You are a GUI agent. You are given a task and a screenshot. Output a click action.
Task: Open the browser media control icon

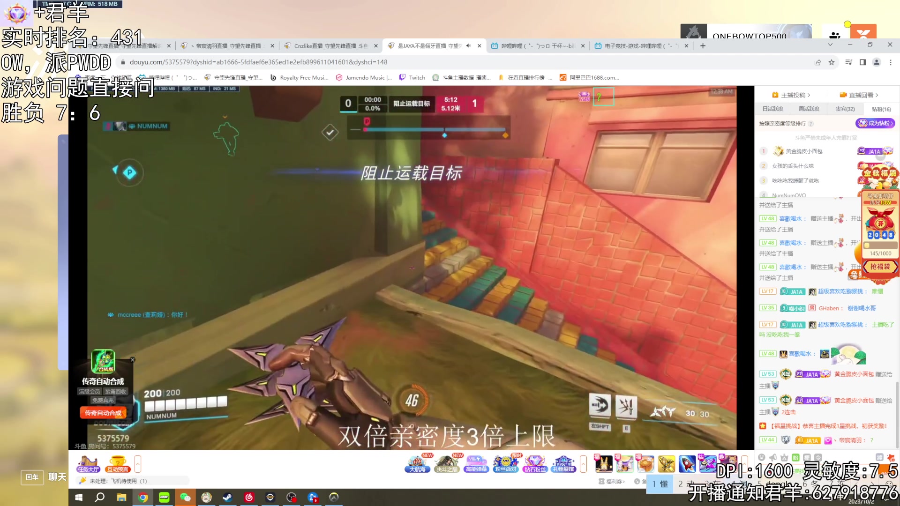pos(848,62)
